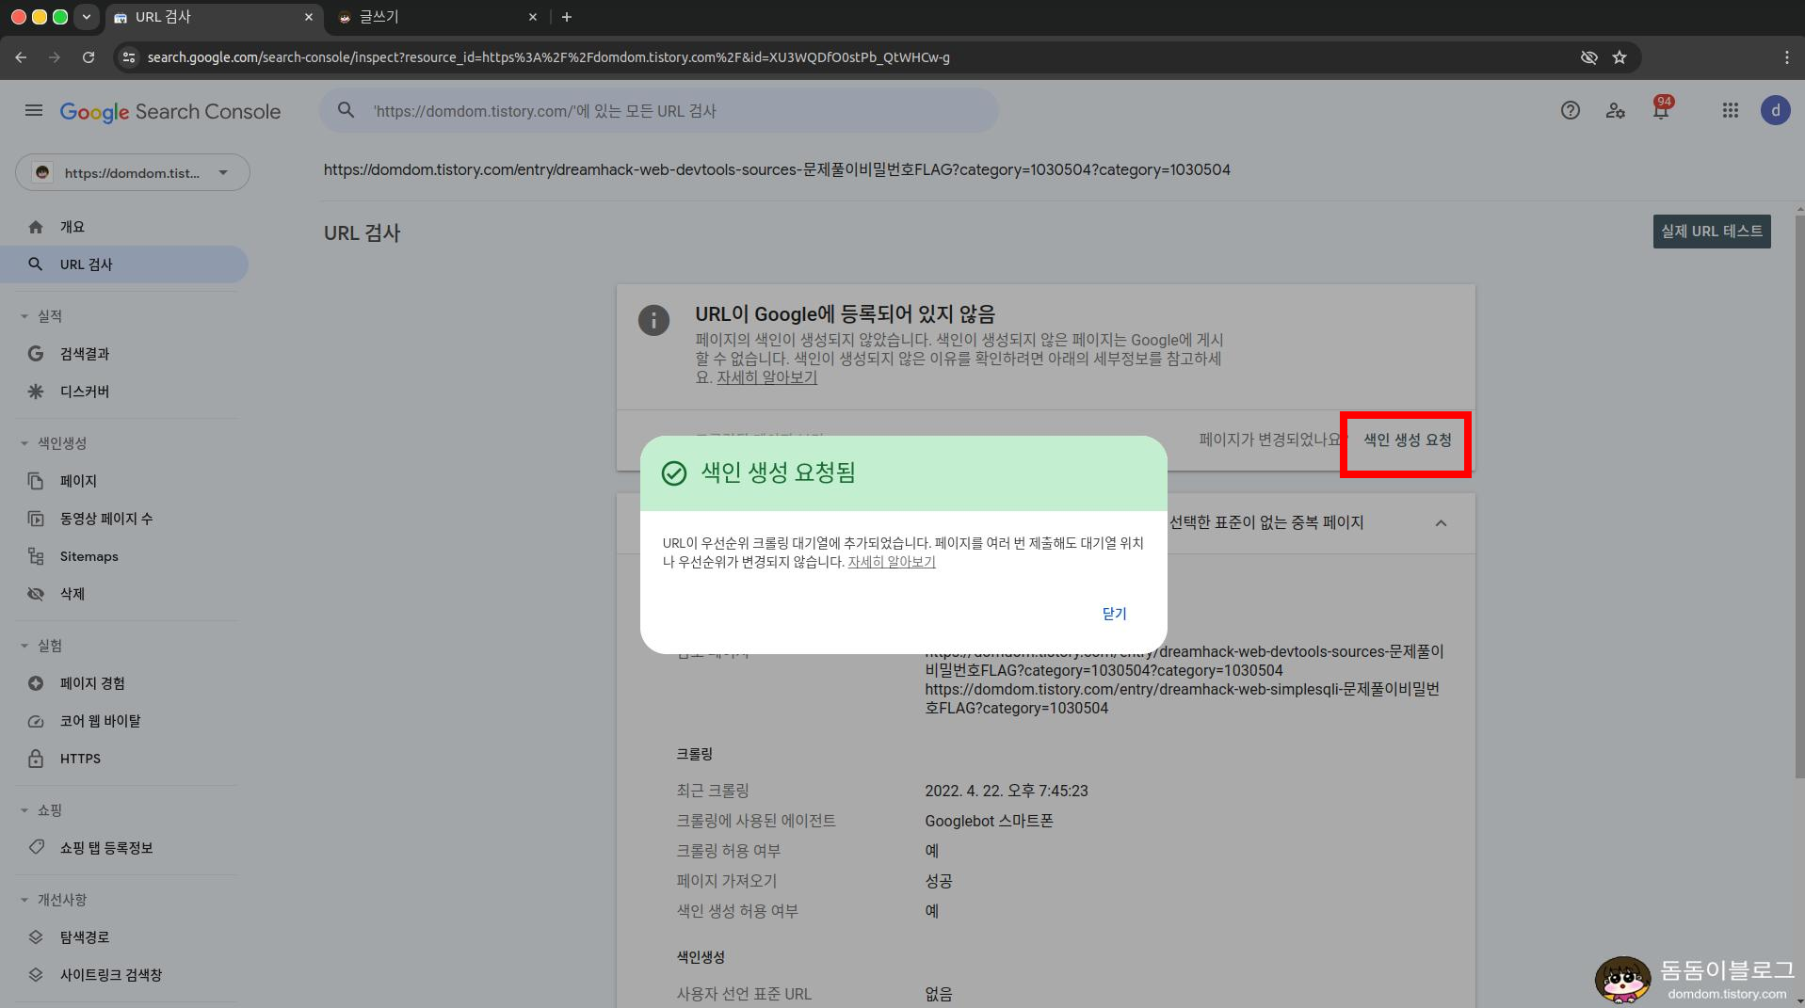Collapse the 실험 sidebar section

pyautogui.click(x=40, y=646)
